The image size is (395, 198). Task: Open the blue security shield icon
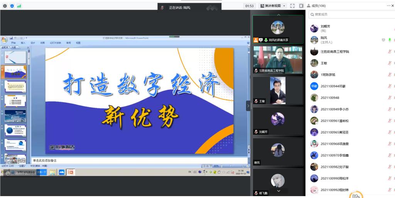12,6
